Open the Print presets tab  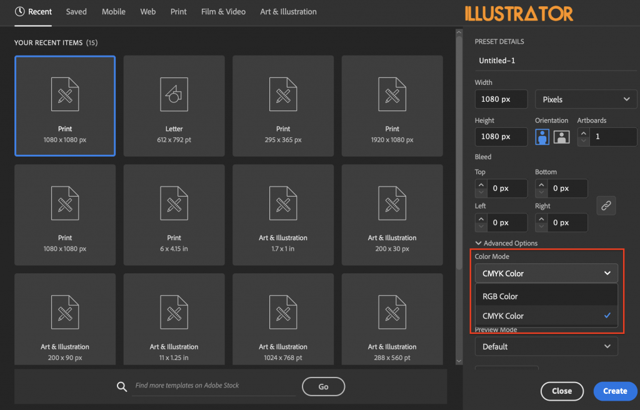click(178, 12)
